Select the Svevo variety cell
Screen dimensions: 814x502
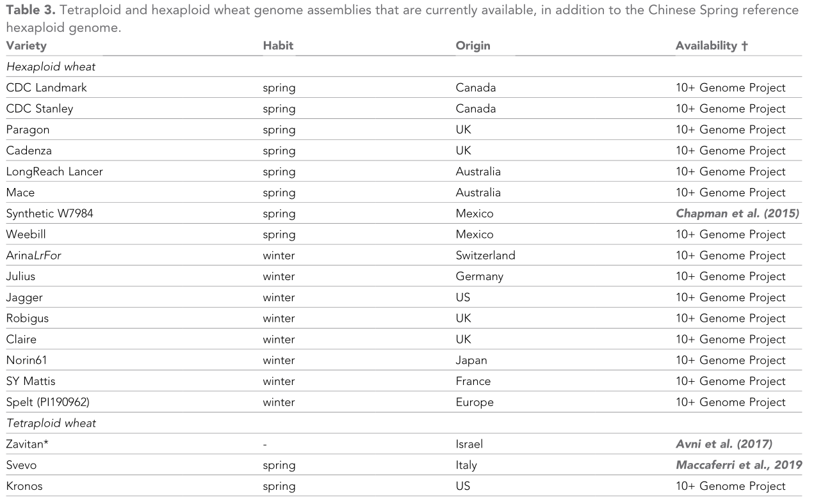[x=22, y=465]
